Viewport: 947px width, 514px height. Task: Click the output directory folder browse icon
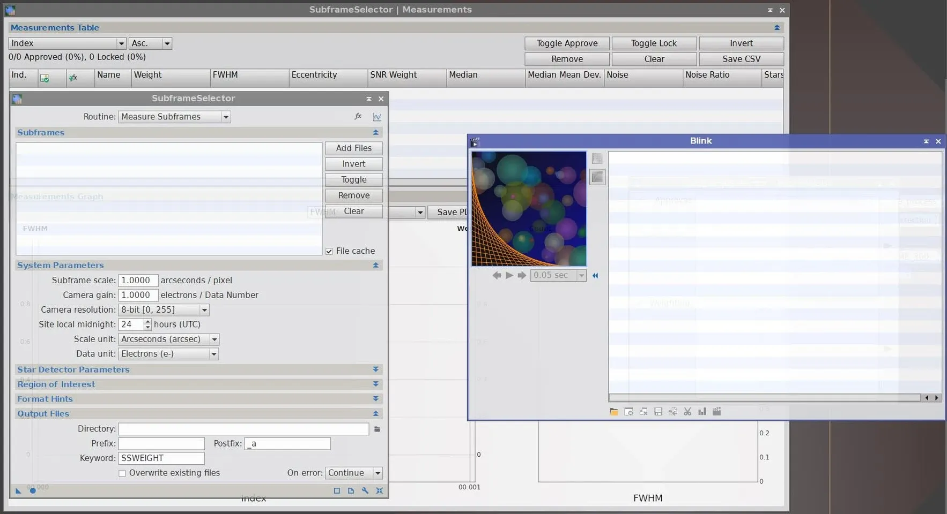377,429
